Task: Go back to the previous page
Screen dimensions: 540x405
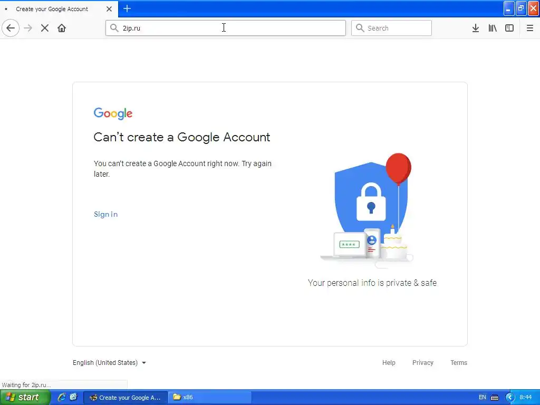Action: tap(11, 28)
